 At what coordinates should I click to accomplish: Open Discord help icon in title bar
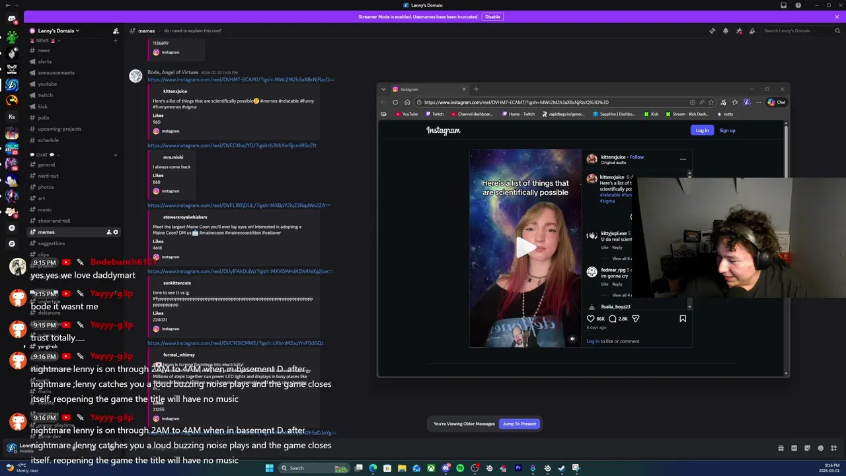(798, 5)
